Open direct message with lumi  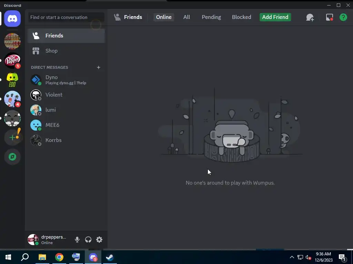(x=66, y=110)
